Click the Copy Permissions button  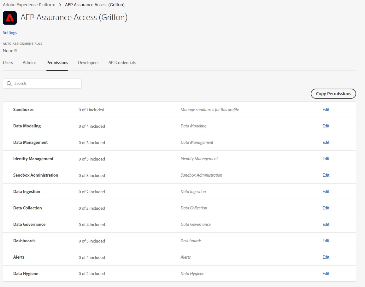[x=333, y=94]
